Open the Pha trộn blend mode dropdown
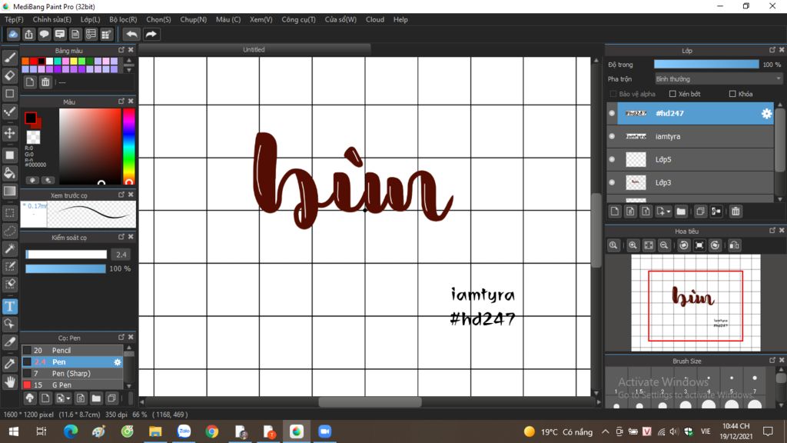787x443 pixels. click(719, 79)
